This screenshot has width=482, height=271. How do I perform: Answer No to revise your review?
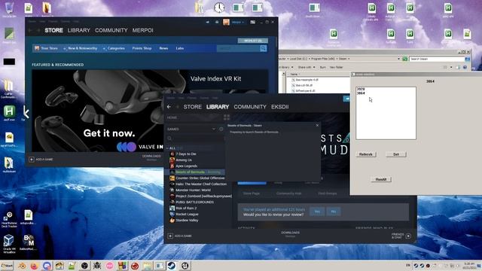coord(334,212)
